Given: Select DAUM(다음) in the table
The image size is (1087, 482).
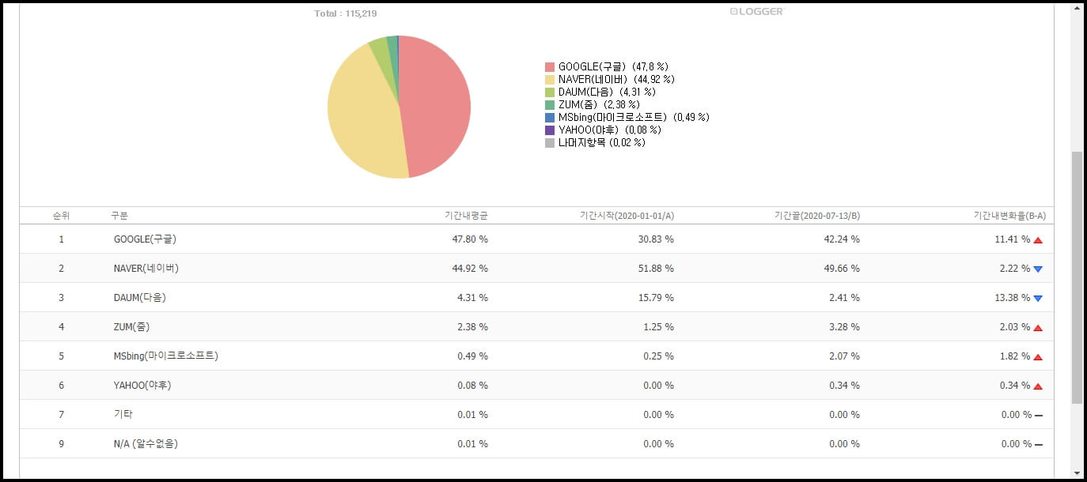Looking at the screenshot, I should [140, 297].
